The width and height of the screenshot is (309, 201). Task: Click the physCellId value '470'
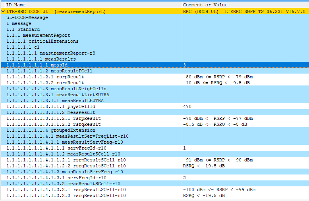pos(187,106)
